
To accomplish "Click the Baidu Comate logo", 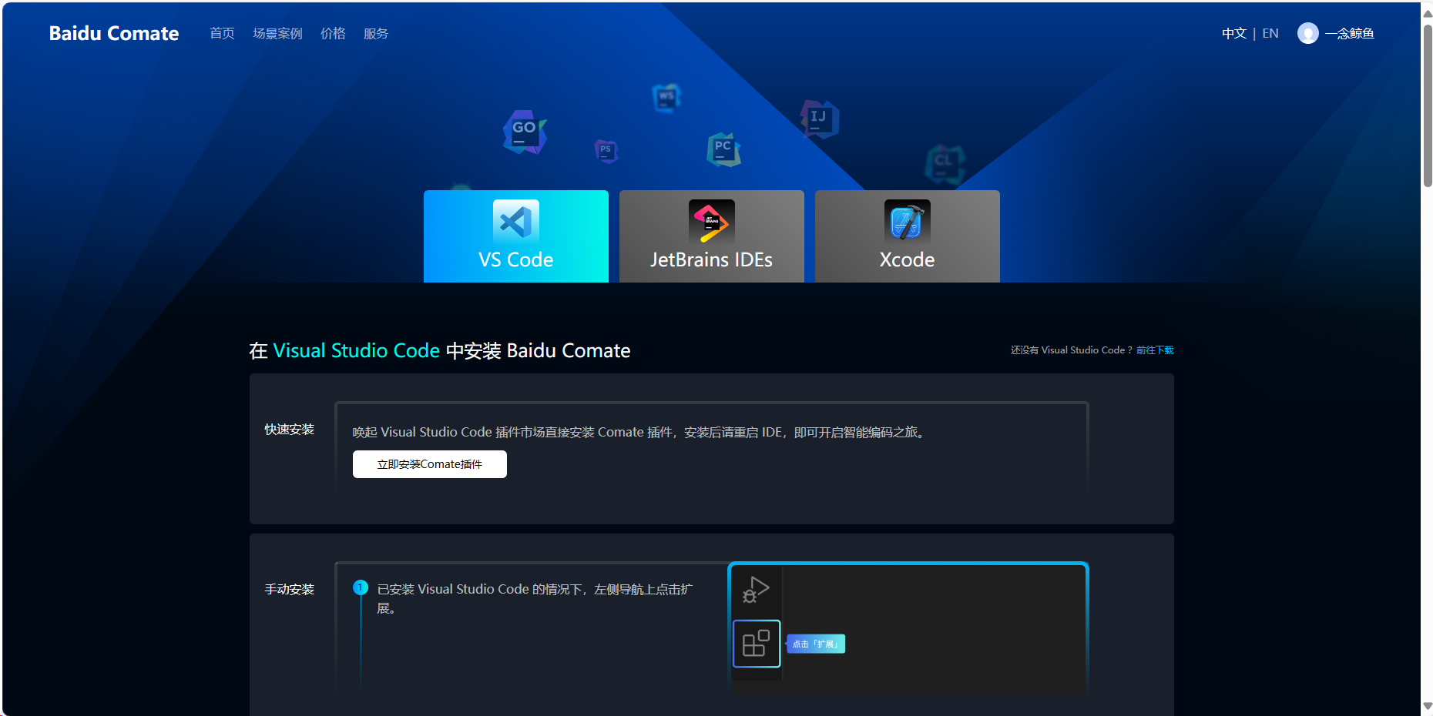I will (114, 33).
